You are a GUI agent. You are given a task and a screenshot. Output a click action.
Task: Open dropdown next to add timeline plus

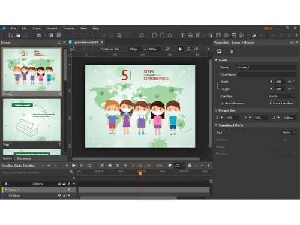[55, 166]
